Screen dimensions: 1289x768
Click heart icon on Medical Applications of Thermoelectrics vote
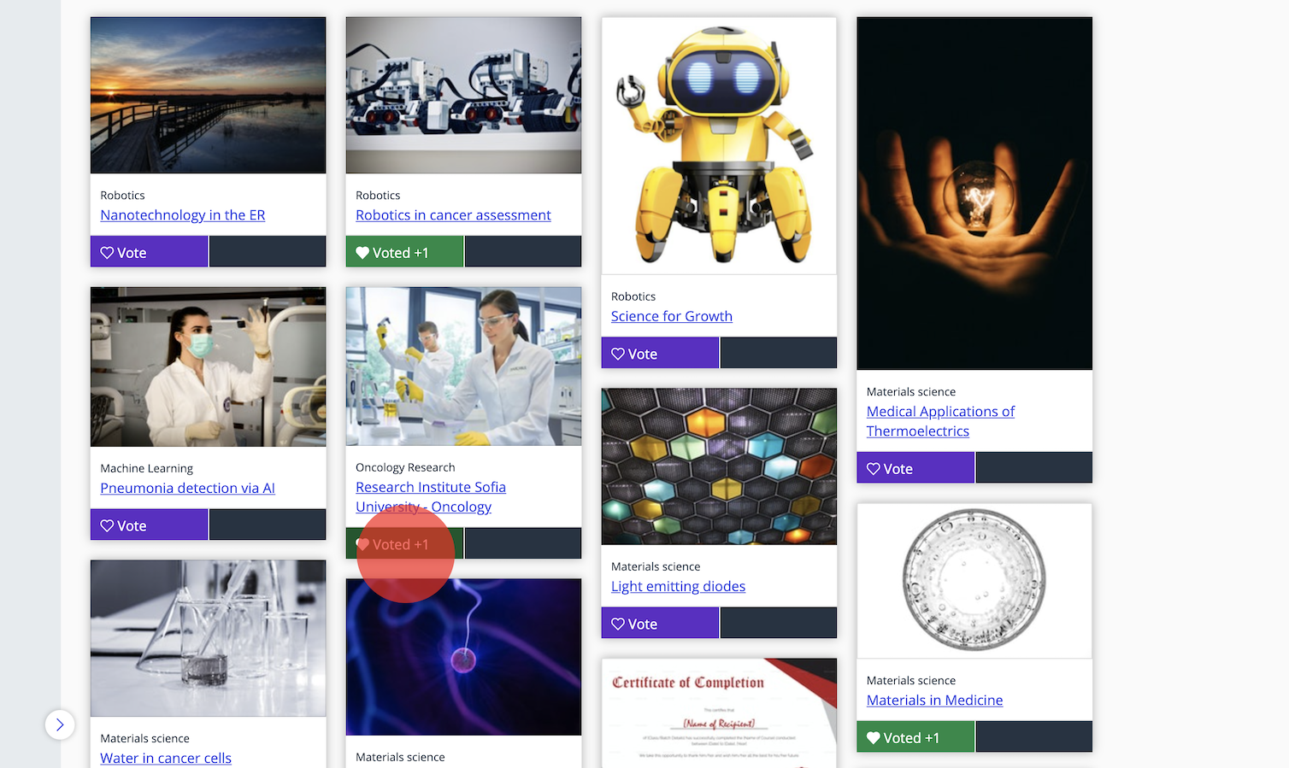tap(874, 469)
